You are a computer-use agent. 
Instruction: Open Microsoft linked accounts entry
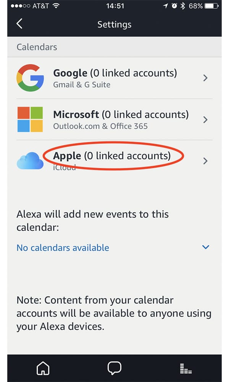pos(121,114)
